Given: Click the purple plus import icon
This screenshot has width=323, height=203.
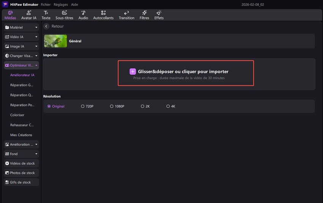Looking at the screenshot, I should point(133,72).
